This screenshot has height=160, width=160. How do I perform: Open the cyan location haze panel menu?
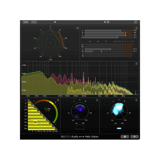[x=137, y=100]
